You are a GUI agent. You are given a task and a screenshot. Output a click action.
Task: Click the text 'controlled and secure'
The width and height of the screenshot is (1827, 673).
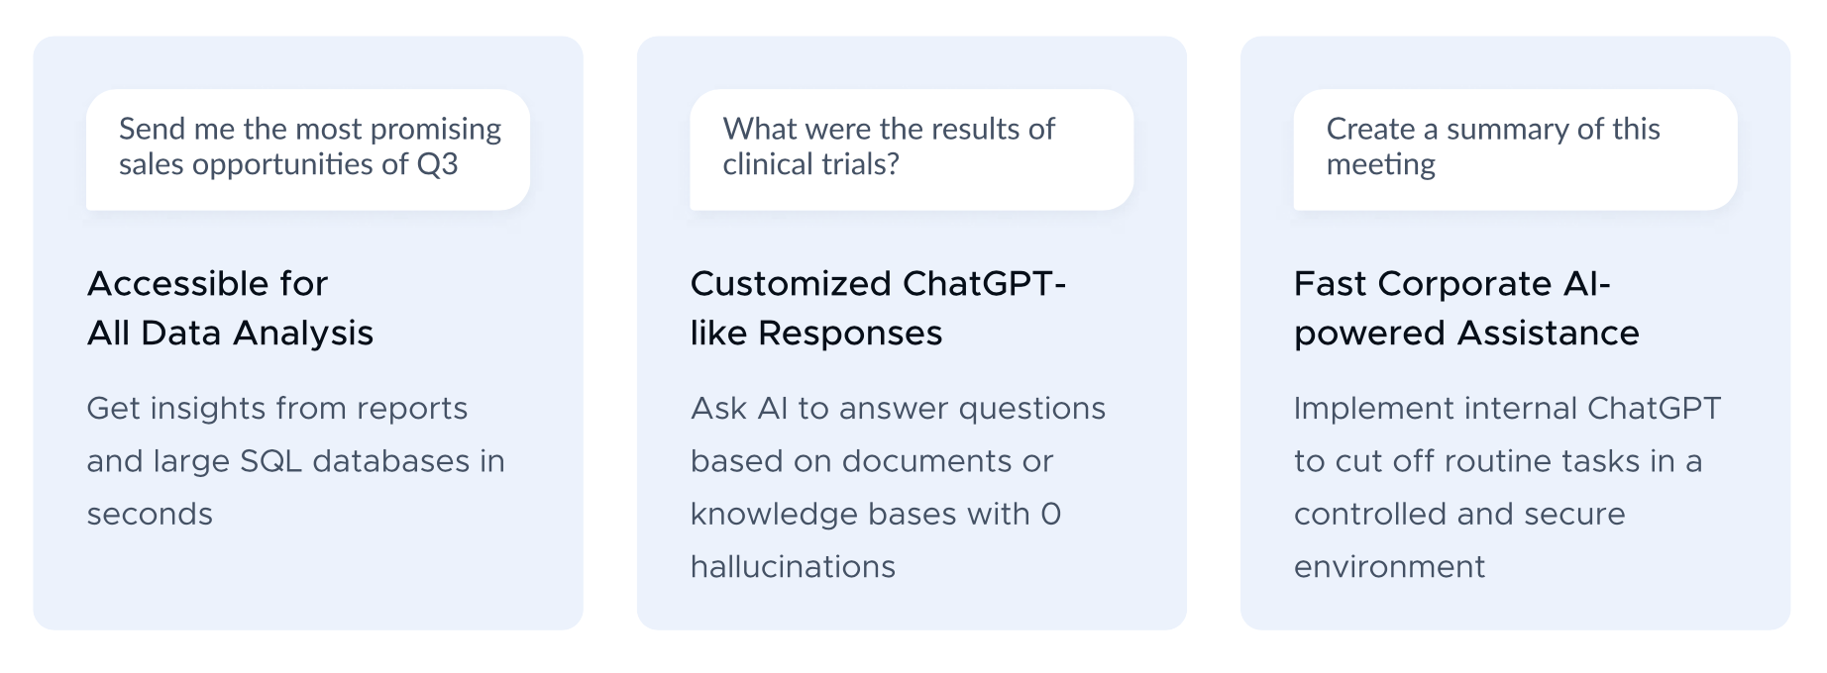[x=1459, y=514]
